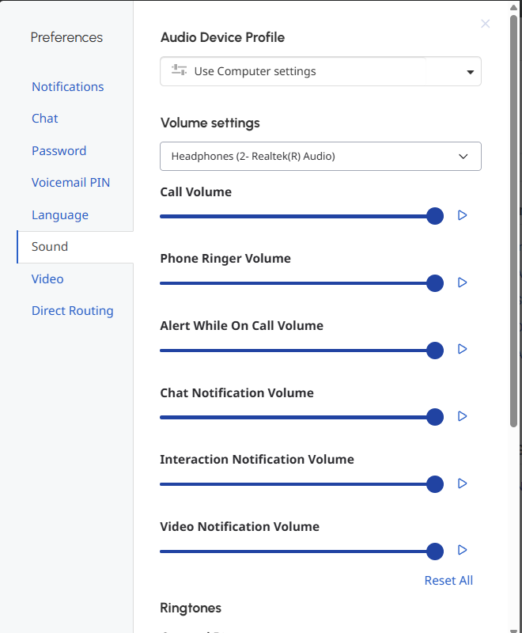This screenshot has width=522, height=633.
Task: Open the Video preferences section
Action: point(47,279)
